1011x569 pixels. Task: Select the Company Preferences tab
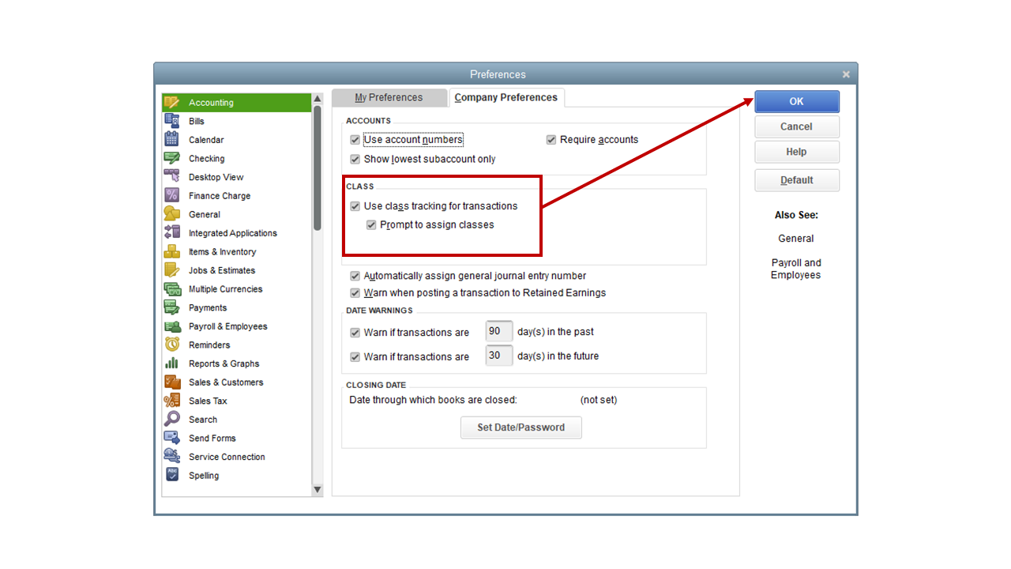pyautogui.click(x=506, y=97)
